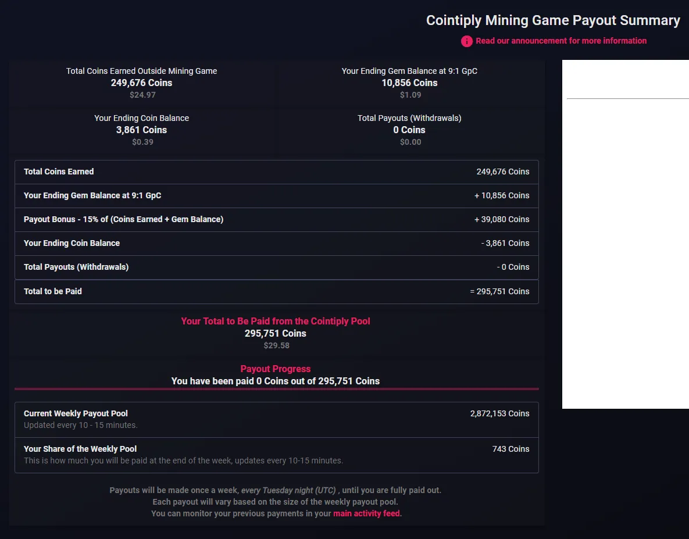Click the 'Your Share of the Weekly Pool' label
The width and height of the screenshot is (689, 539).
tap(80, 449)
